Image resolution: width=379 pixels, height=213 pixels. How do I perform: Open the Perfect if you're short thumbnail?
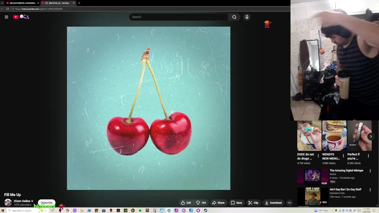click(x=359, y=135)
